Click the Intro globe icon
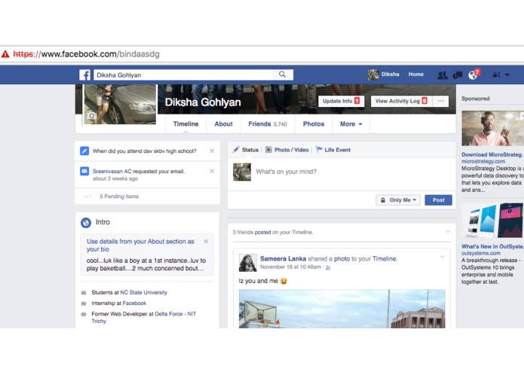Viewport: 524px width, 372px height. point(86,223)
